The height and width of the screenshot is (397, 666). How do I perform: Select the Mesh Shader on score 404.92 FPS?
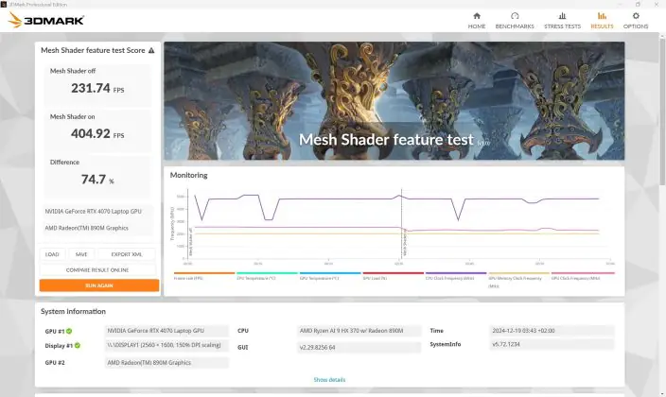tap(97, 133)
